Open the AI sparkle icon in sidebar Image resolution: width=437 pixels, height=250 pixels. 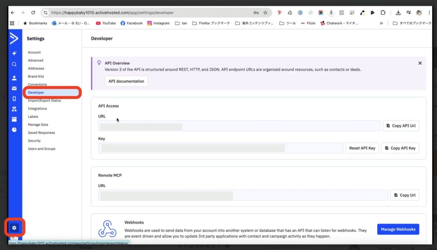(14, 53)
